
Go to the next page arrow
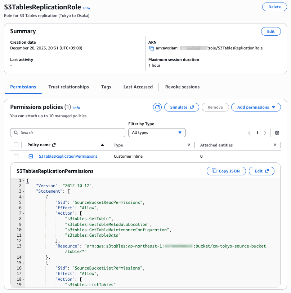(x=265, y=133)
